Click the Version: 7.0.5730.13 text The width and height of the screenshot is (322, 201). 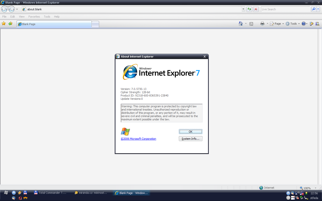click(x=133, y=89)
